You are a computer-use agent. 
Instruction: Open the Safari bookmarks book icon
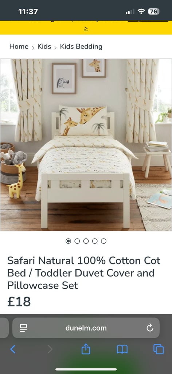click(122, 350)
